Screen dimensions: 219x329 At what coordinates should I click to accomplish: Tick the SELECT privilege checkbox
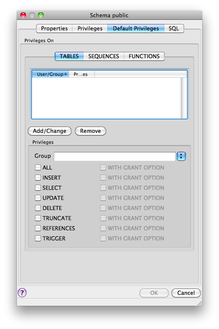tap(38, 188)
